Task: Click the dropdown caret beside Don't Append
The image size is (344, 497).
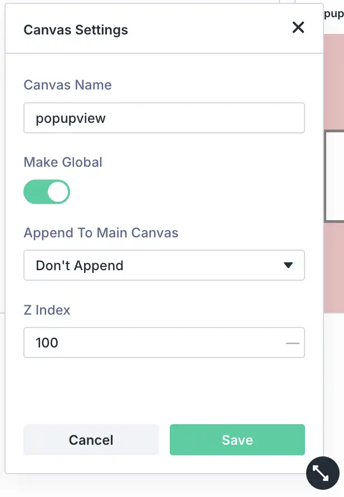Action: 288,265
